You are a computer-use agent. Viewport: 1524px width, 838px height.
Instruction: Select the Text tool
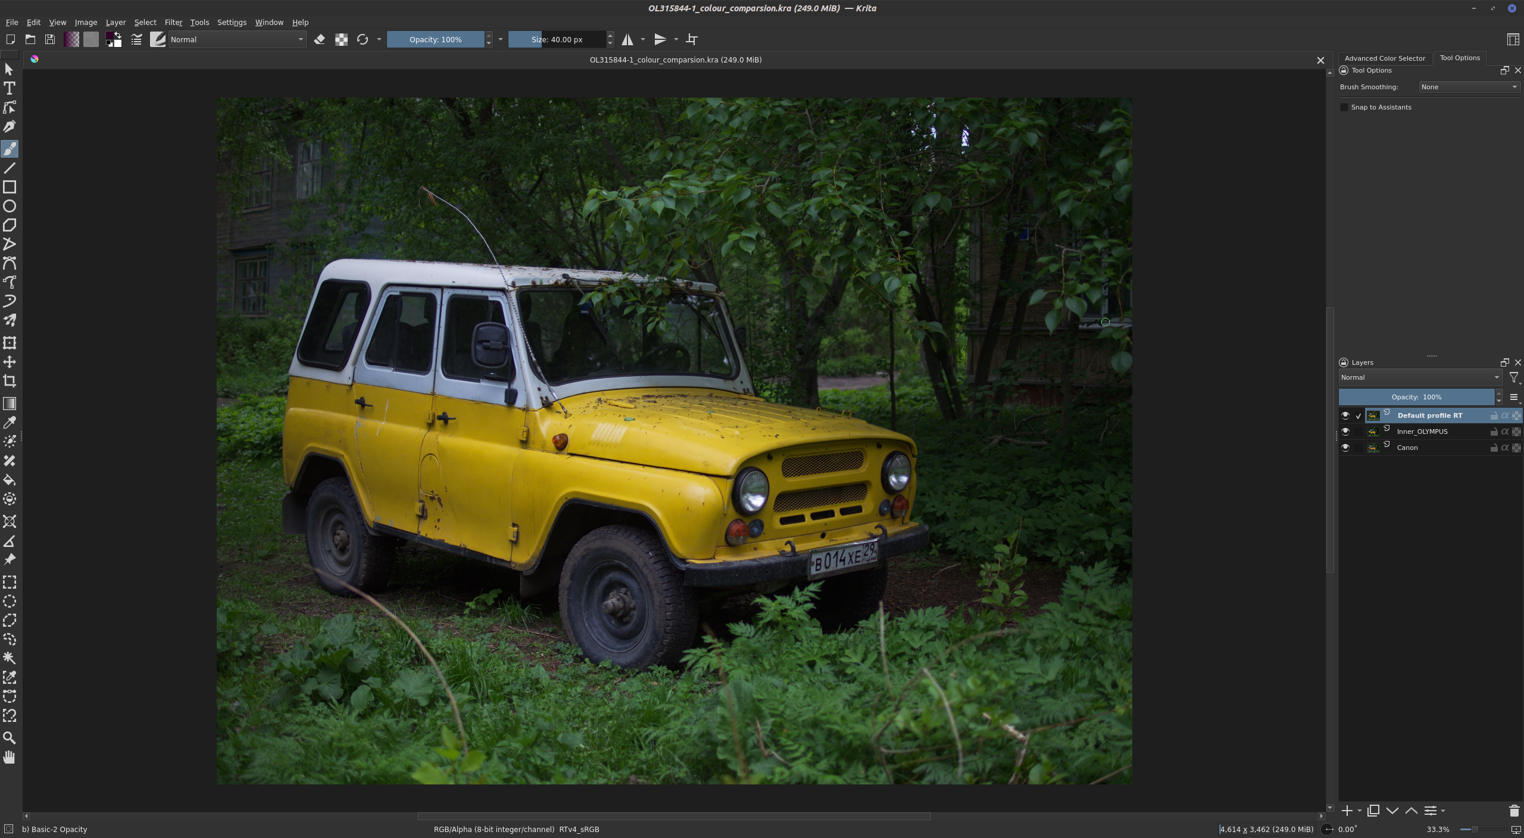[x=10, y=88]
